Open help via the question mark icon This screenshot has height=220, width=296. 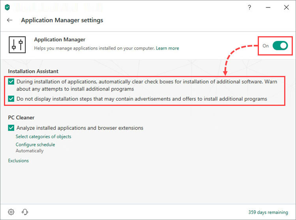coord(249,7)
